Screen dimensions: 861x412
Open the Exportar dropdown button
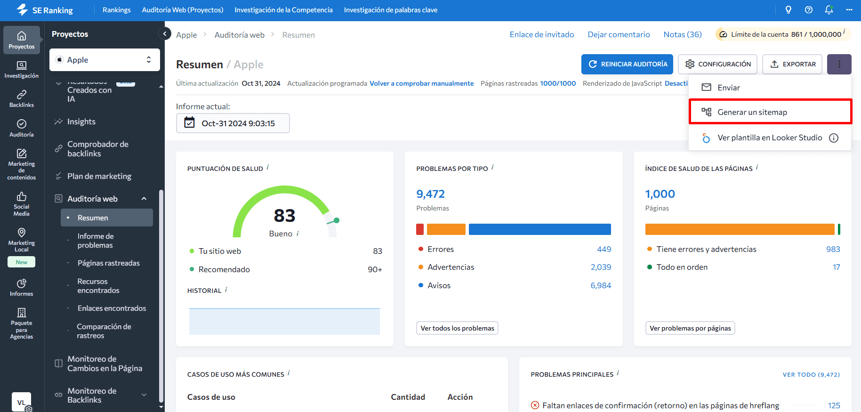[x=793, y=64]
